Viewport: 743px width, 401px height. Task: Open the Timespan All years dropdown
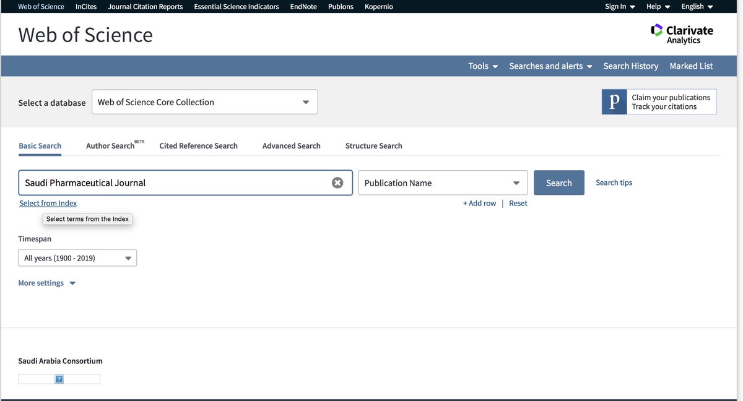(77, 257)
